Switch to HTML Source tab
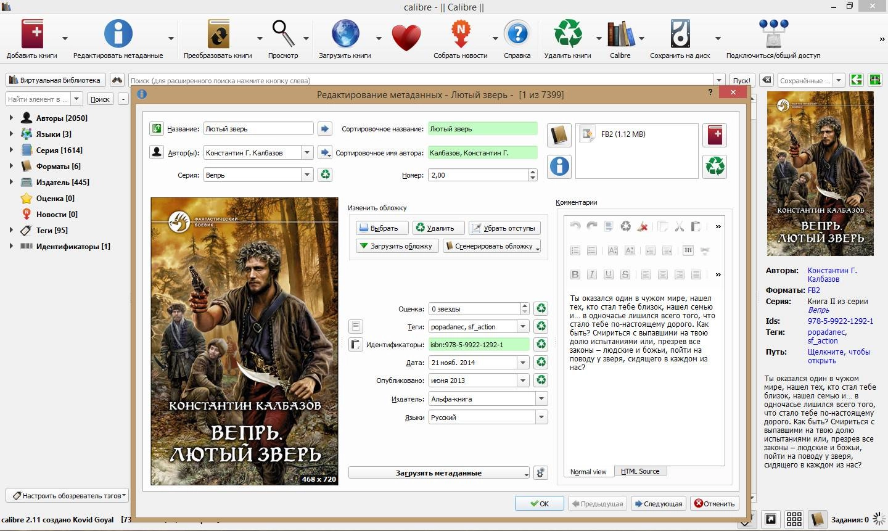This screenshot has height=531, width=888. click(x=640, y=471)
